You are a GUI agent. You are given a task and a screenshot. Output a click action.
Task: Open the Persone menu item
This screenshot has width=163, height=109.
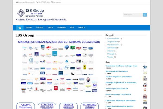29,28
